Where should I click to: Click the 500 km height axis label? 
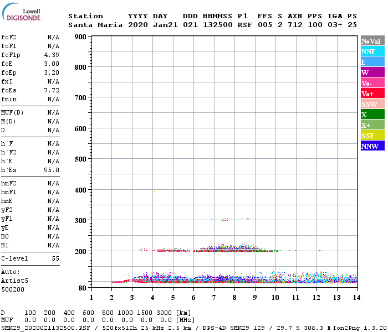point(80,159)
